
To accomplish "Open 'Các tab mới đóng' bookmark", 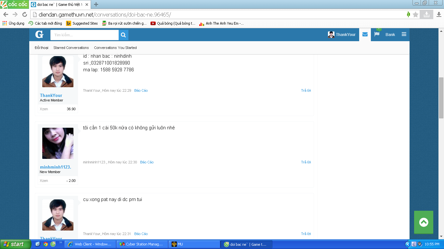I will tap(45, 23).
